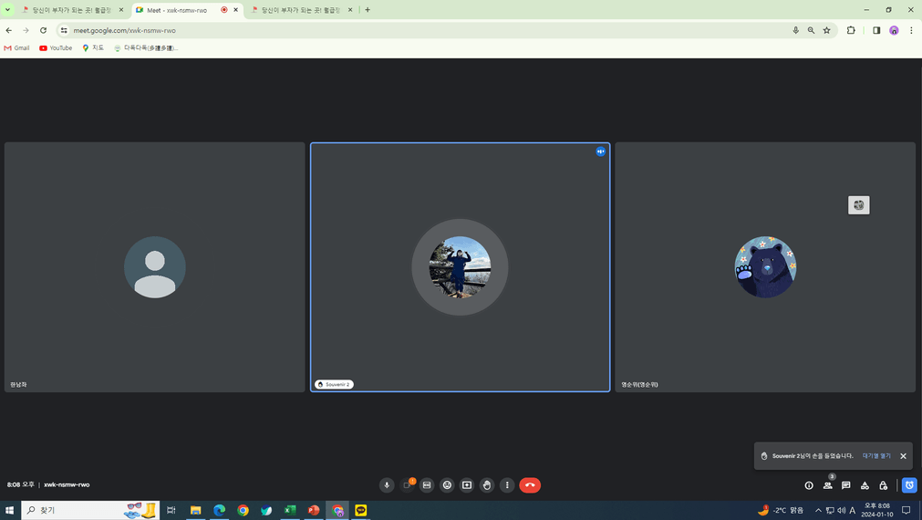The image size is (922, 520).
Task: Click the red leave call button
Action: point(530,485)
